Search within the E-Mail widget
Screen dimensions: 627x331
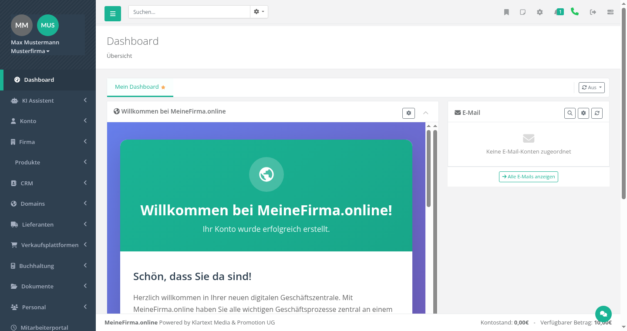pyautogui.click(x=570, y=113)
